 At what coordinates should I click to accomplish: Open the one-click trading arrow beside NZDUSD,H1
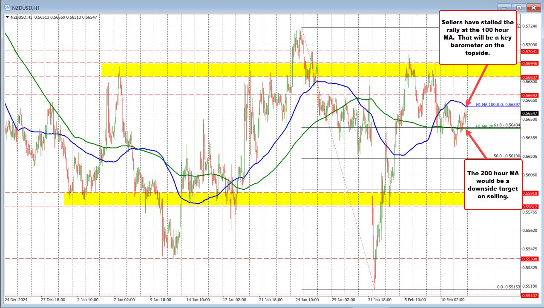click(7, 17)
